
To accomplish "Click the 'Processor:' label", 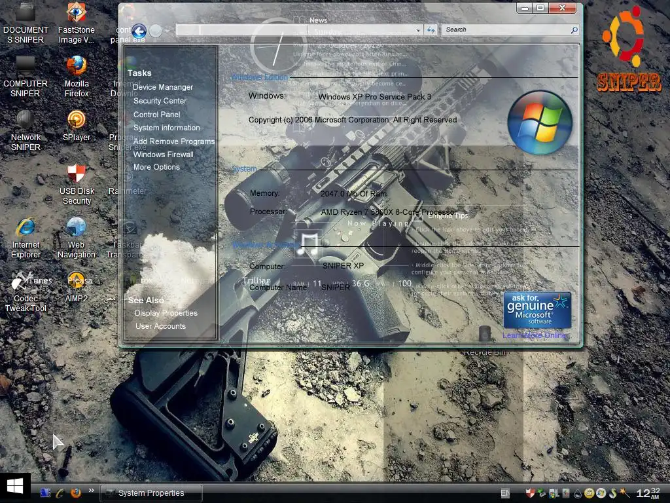I will pos(268,212).
